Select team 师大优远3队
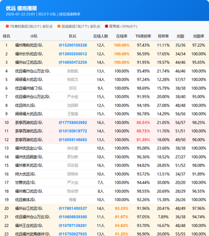The height and width of the screenshot is (236, 209). 25,174
